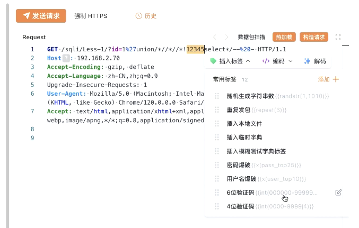Click the Request panel title
Viewport: 359px width, 228px height.
click(34, 37)
